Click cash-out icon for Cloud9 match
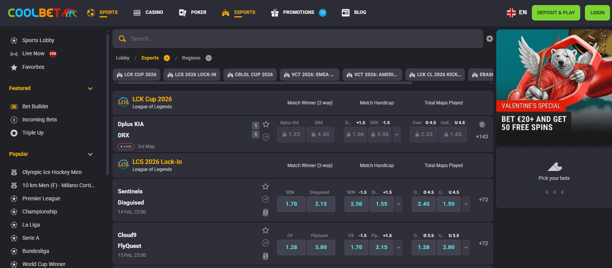 pyautogui.click(x=266, y=256)
